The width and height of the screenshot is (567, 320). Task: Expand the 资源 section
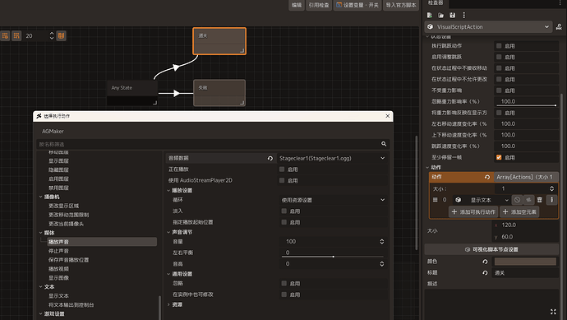coord(168,305)
